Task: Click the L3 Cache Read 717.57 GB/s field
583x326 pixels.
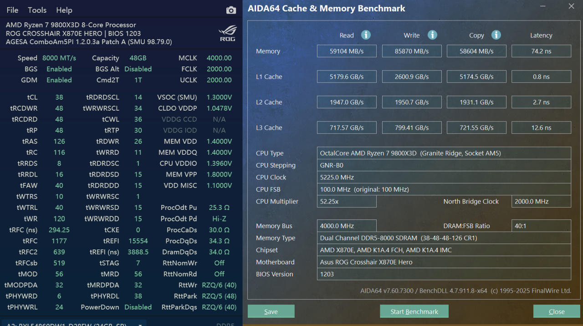Action: point(347,127)
